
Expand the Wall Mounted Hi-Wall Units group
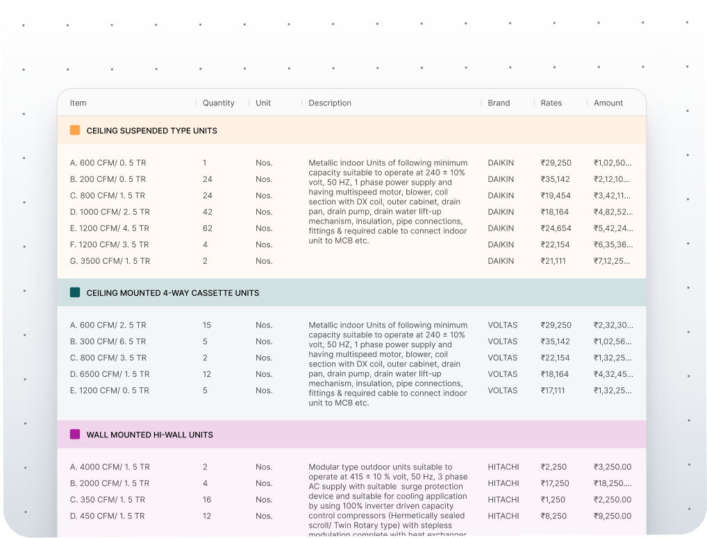pos(149,435)
